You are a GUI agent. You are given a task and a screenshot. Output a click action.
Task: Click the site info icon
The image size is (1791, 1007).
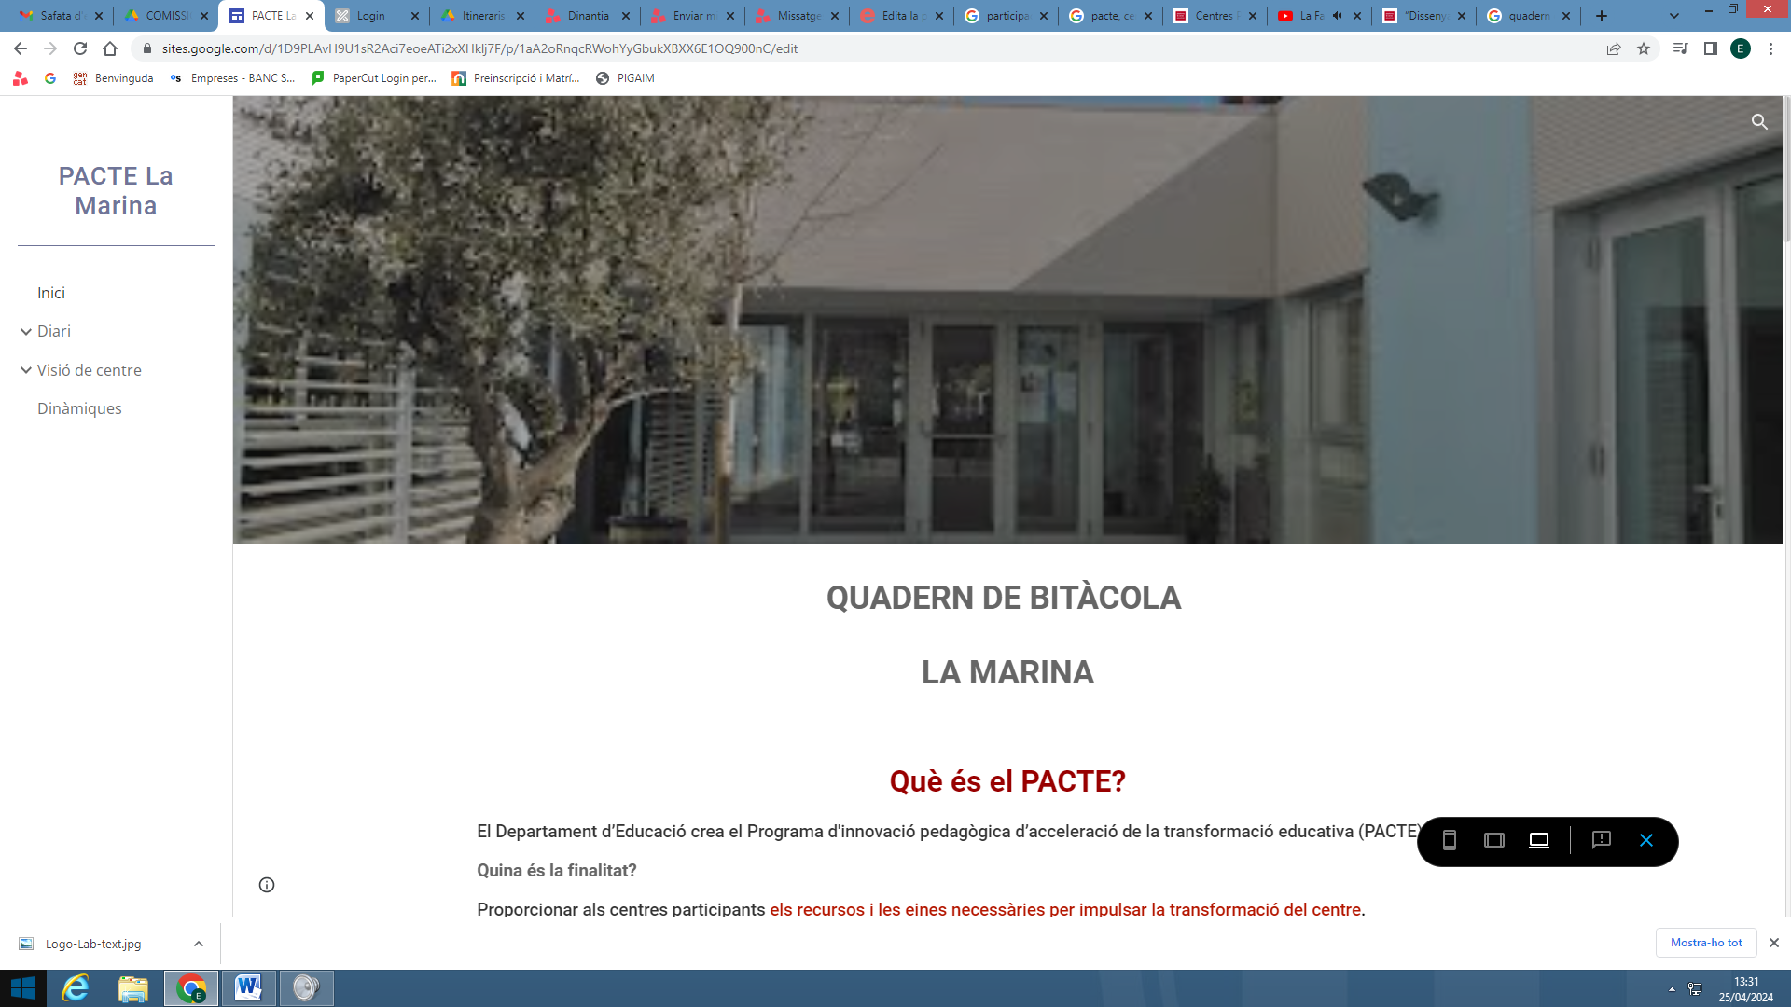(x=267, y=885)
